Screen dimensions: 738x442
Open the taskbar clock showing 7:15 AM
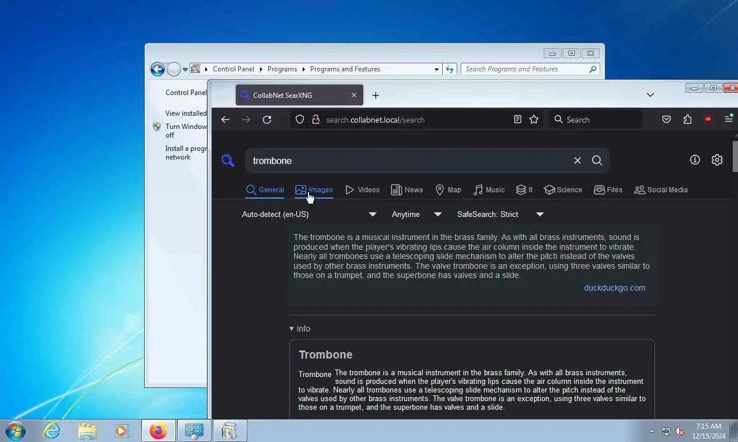coord(709,431)
